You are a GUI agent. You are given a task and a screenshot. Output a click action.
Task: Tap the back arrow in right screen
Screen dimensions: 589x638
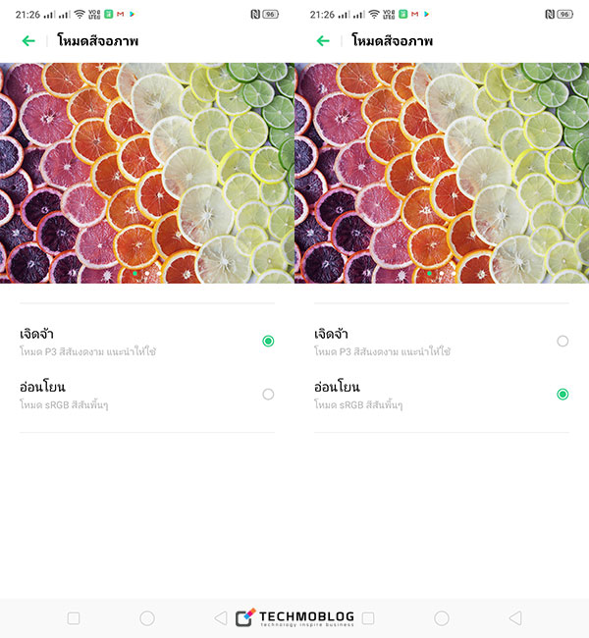tap(323, 40)
